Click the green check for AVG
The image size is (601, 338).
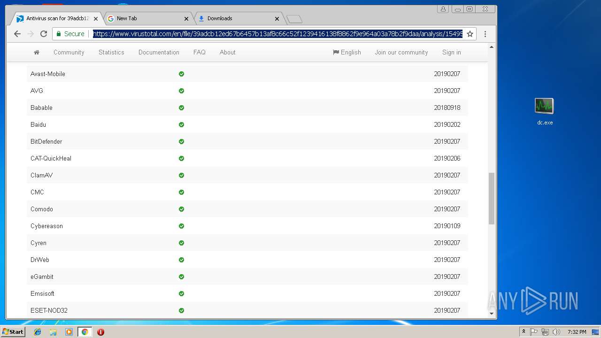[x=181, y=91]
